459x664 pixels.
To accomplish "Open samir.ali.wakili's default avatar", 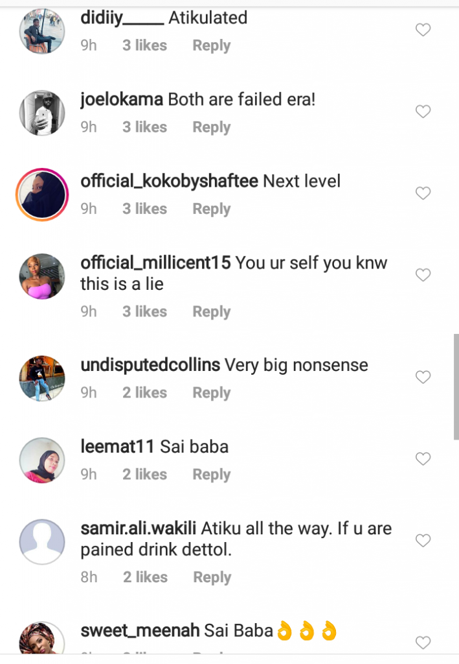I will click(42, 541).
